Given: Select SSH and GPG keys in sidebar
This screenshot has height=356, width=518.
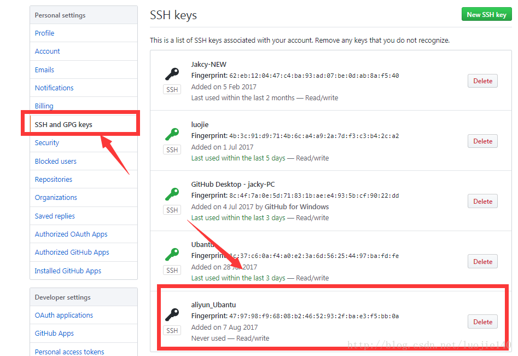Looking at the screenshot, I should point(63,125).
